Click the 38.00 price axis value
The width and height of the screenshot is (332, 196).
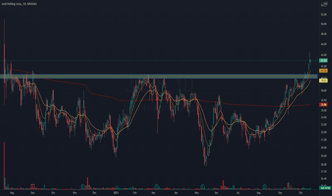pos(323,91)
